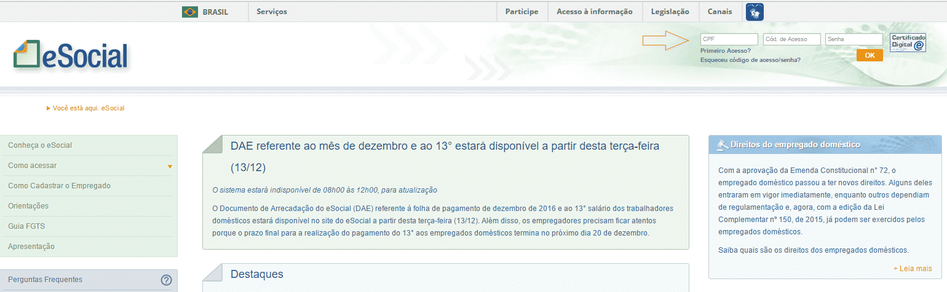Click into the CPF input field
The width and height of the screenshot is (947, 292).
coord(729,39)
